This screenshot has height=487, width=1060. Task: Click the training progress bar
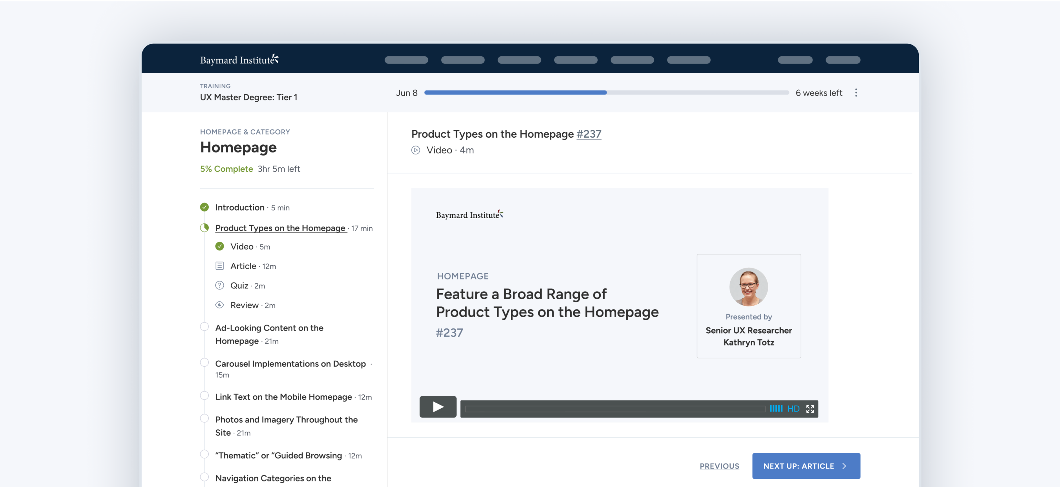(x=606, y=92)
